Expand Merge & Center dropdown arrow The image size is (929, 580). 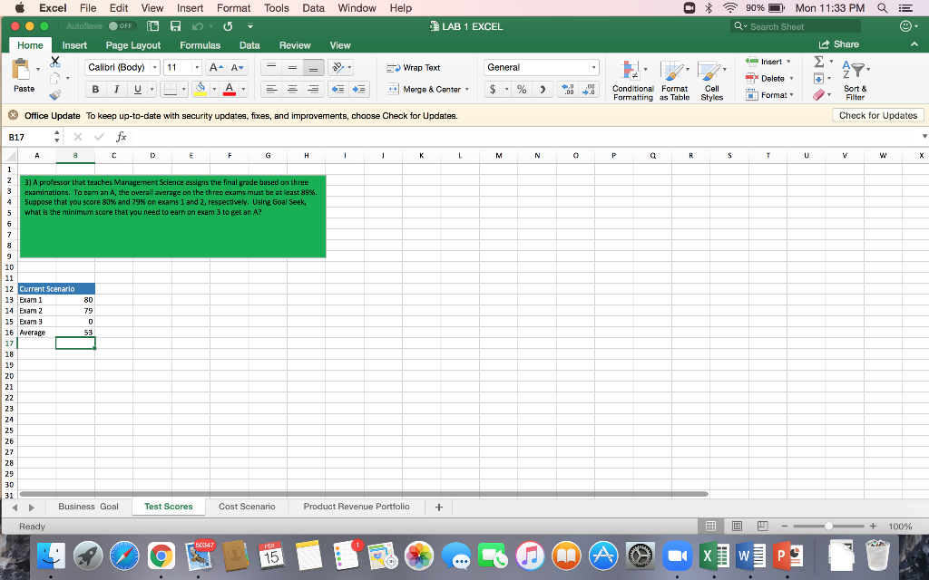pos(467,90)
